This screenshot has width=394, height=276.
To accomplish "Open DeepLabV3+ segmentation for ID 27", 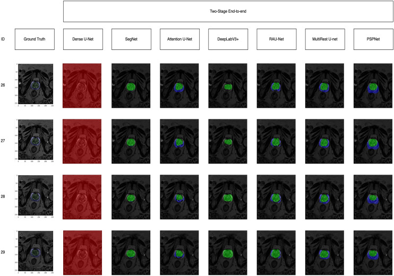I will pos(228,141).
